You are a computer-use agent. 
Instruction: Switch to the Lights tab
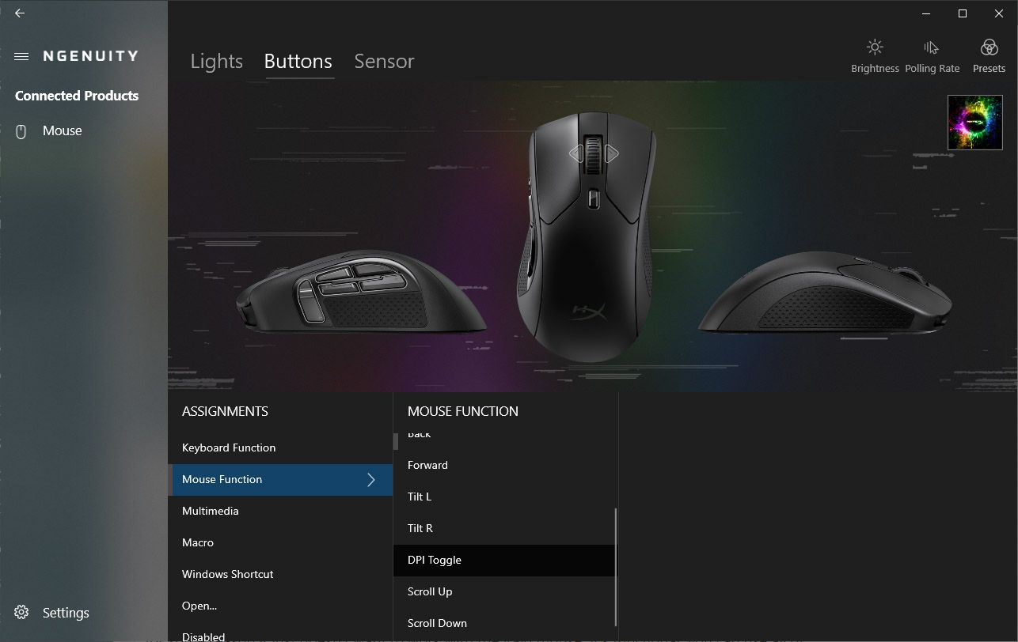pos(217,61)
